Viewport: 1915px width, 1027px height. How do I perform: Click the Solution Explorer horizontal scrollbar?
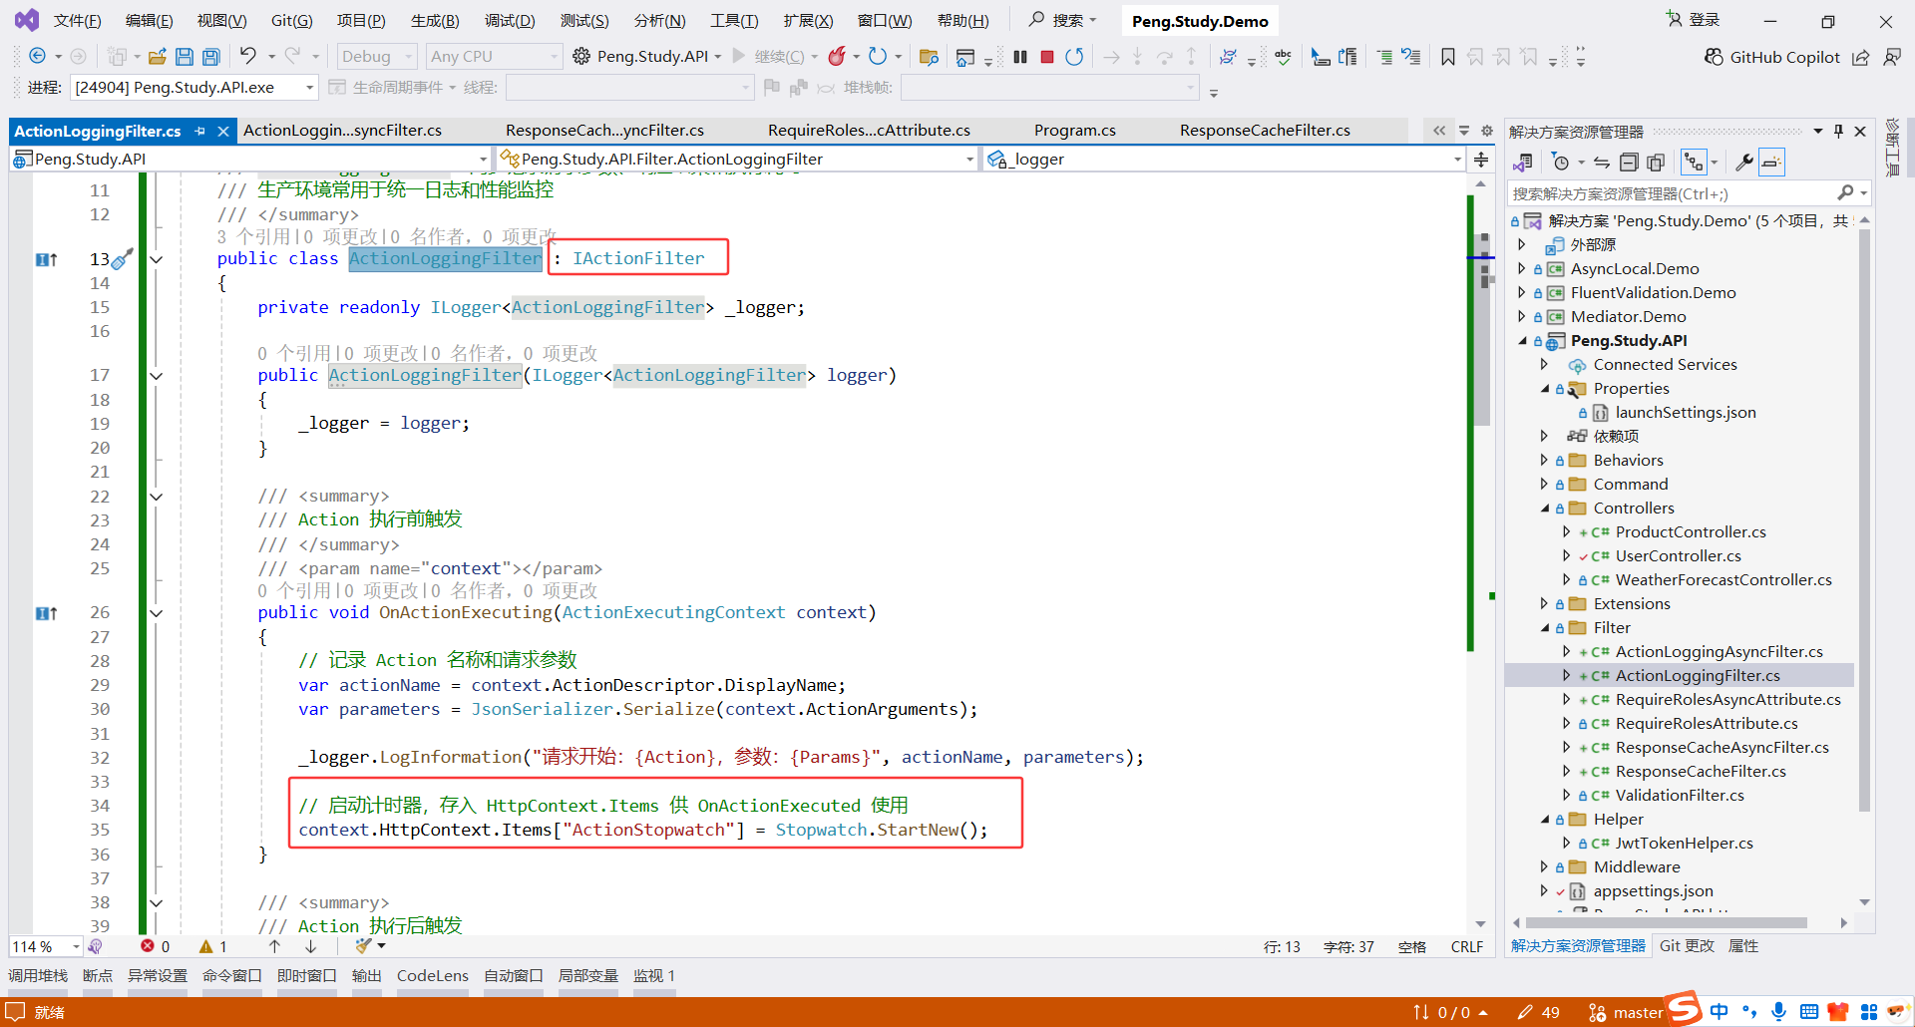coord(1668,923)
